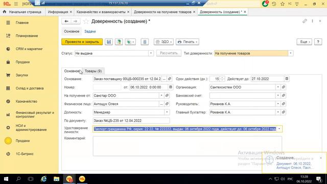Viewport: 327px width, 184px height.
Task: Click the save (floppy disk) icon
Action: click(109, 42)
